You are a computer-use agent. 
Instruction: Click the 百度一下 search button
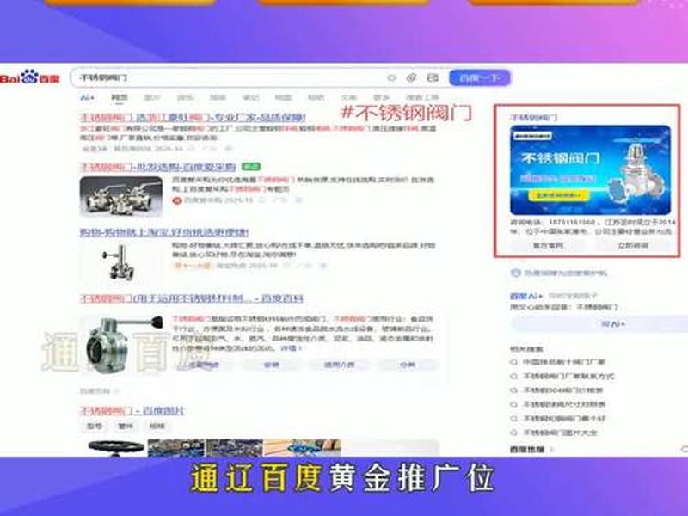[x=480, y=78]
